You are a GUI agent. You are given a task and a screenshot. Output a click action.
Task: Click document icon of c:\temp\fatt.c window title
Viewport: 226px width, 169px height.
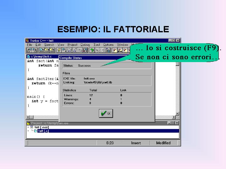[x=28, y=57]
